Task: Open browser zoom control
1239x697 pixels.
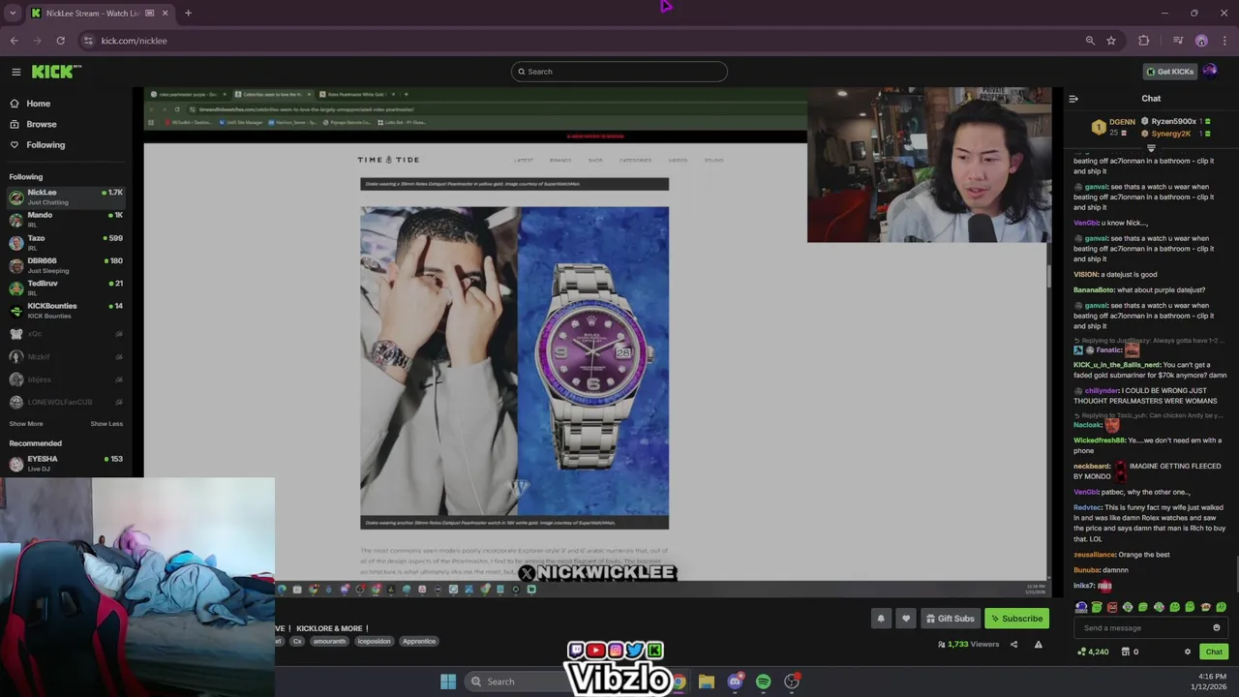Action: click(1090, 41)
